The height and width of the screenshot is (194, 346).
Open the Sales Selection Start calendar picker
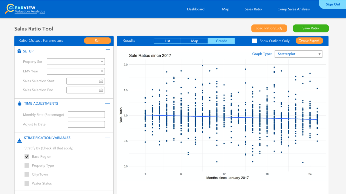click(x=101, y=81)
